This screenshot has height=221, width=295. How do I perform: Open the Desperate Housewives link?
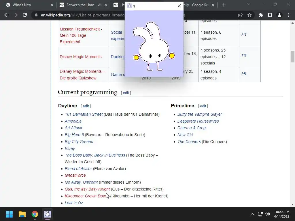tap(198, 121)
